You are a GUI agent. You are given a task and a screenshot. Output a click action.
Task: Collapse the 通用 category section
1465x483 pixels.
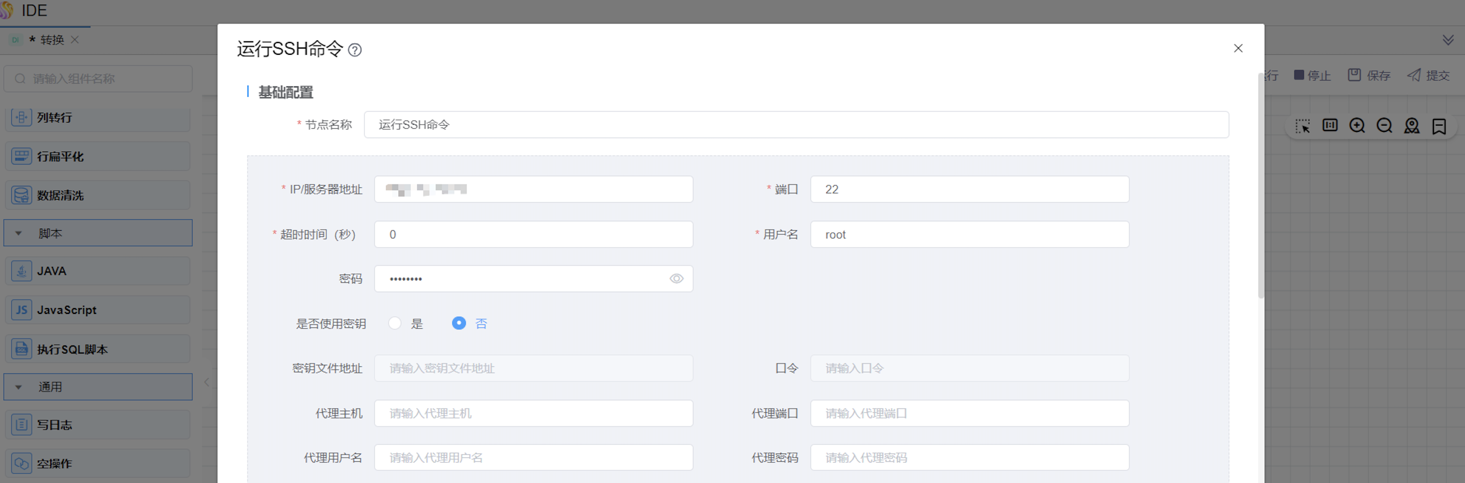pyautogui.click(x=19, y=387)
